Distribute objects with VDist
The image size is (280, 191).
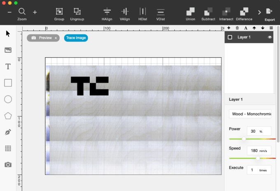click(x=161, y=14)
